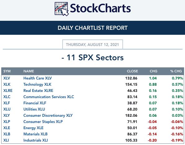Screen dimensions: 185x145
Task: Open Real Estate XLRE link
Action: pos(38,91)
